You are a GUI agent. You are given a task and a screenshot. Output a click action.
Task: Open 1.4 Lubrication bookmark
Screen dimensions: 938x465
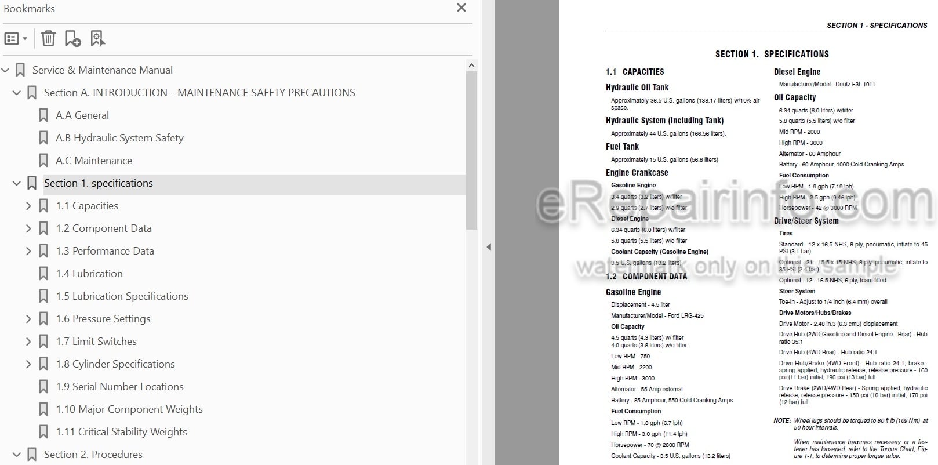click(x=89, y=274)
